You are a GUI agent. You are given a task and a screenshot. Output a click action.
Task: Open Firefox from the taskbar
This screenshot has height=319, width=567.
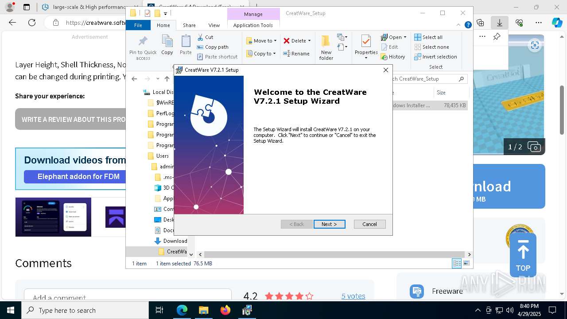pyautogui.click(x=225, y=310)
